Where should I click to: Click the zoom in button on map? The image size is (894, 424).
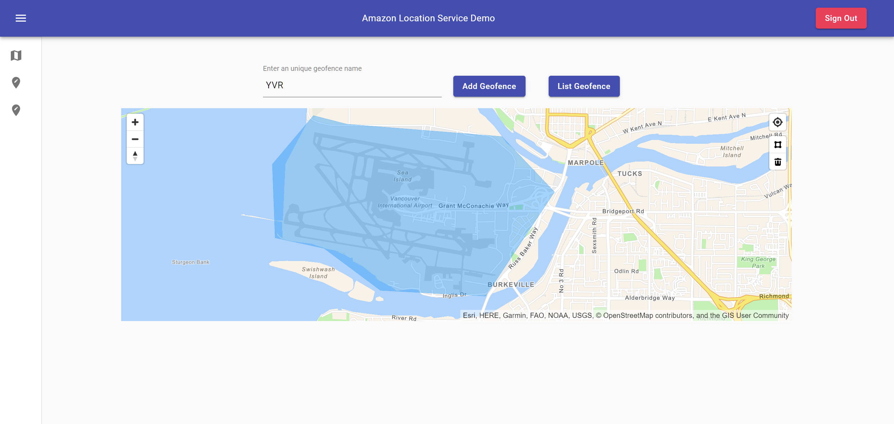135,122
